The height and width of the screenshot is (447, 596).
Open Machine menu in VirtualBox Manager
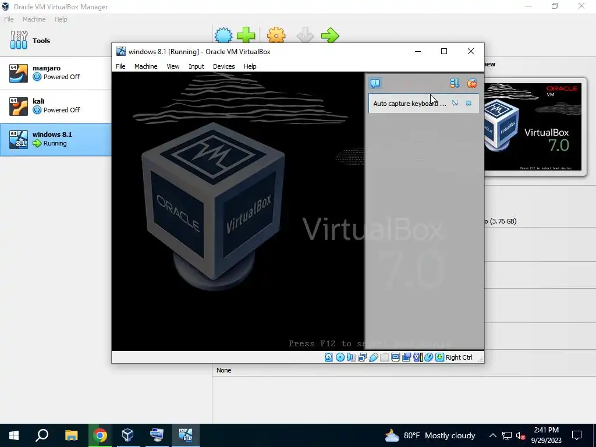pyautogui.click(x=34, y=19)
